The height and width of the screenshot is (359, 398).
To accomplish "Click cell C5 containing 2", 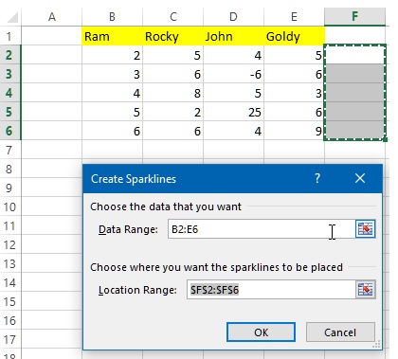I will pyautogui.click(x=173, y=112).
